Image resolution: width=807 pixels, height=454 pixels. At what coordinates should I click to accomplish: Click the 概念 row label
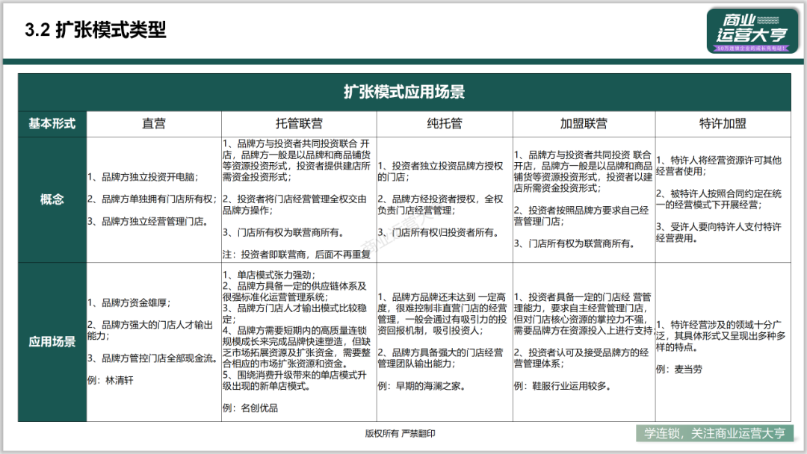pos(52,199)
